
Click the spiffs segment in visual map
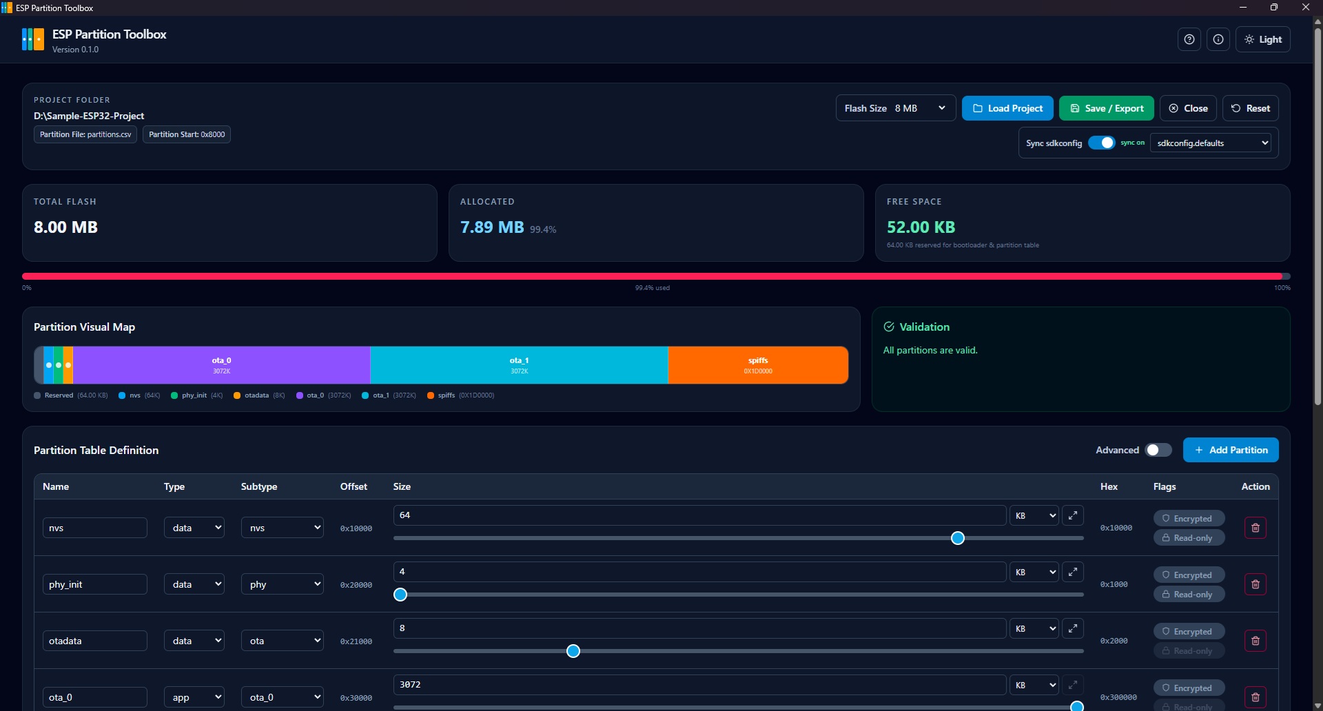point(758,365)
